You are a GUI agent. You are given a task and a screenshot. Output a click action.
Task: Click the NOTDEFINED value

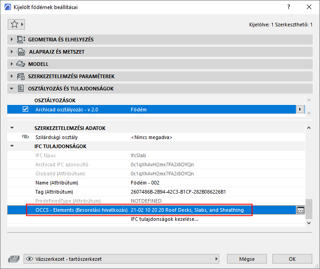(146, 201)
